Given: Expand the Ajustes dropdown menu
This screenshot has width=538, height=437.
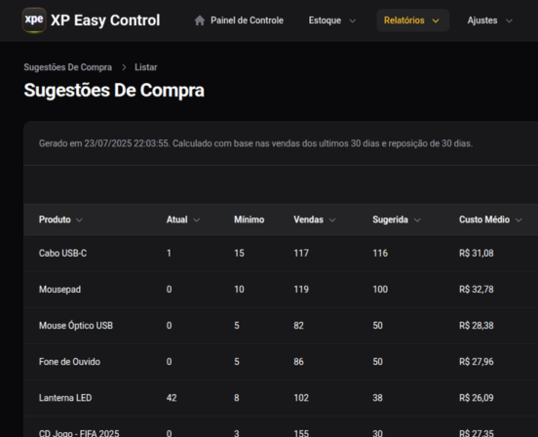Looking at the screenshot, I should pos(489,20).
